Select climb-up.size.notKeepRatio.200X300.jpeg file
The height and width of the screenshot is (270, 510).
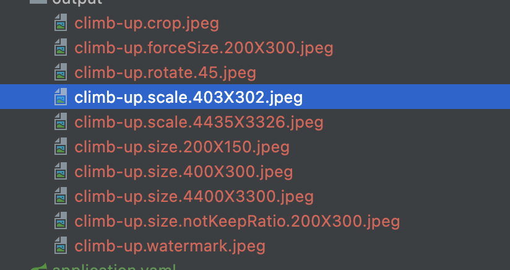[x=237, y=222]
